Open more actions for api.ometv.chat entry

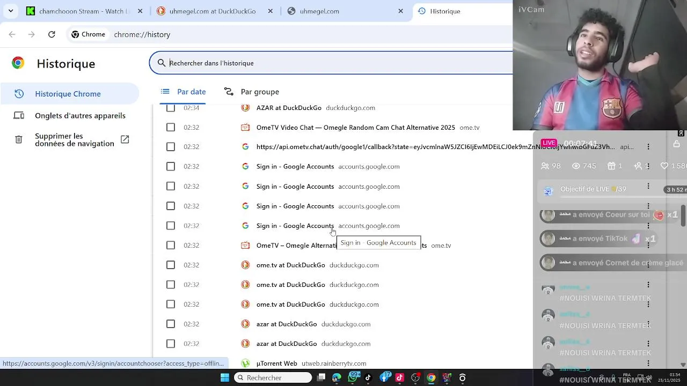tap(648, 147)
